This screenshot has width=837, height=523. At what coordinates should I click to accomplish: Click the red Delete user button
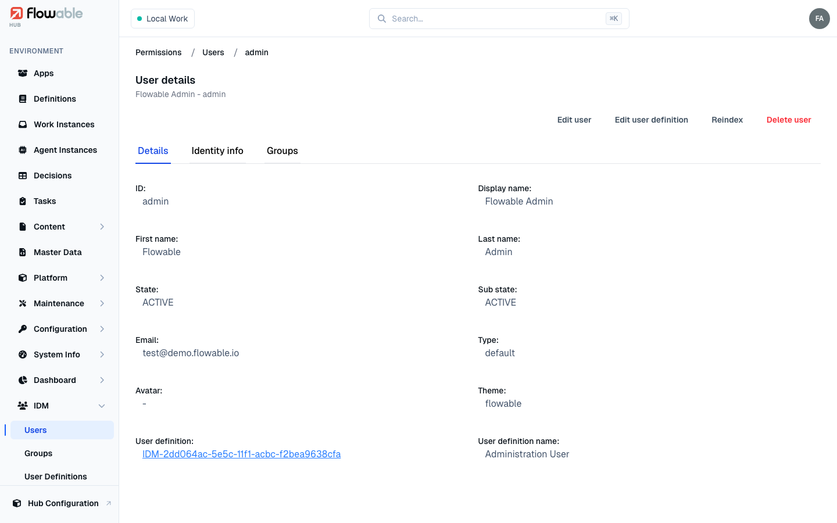tap(789, 120)
